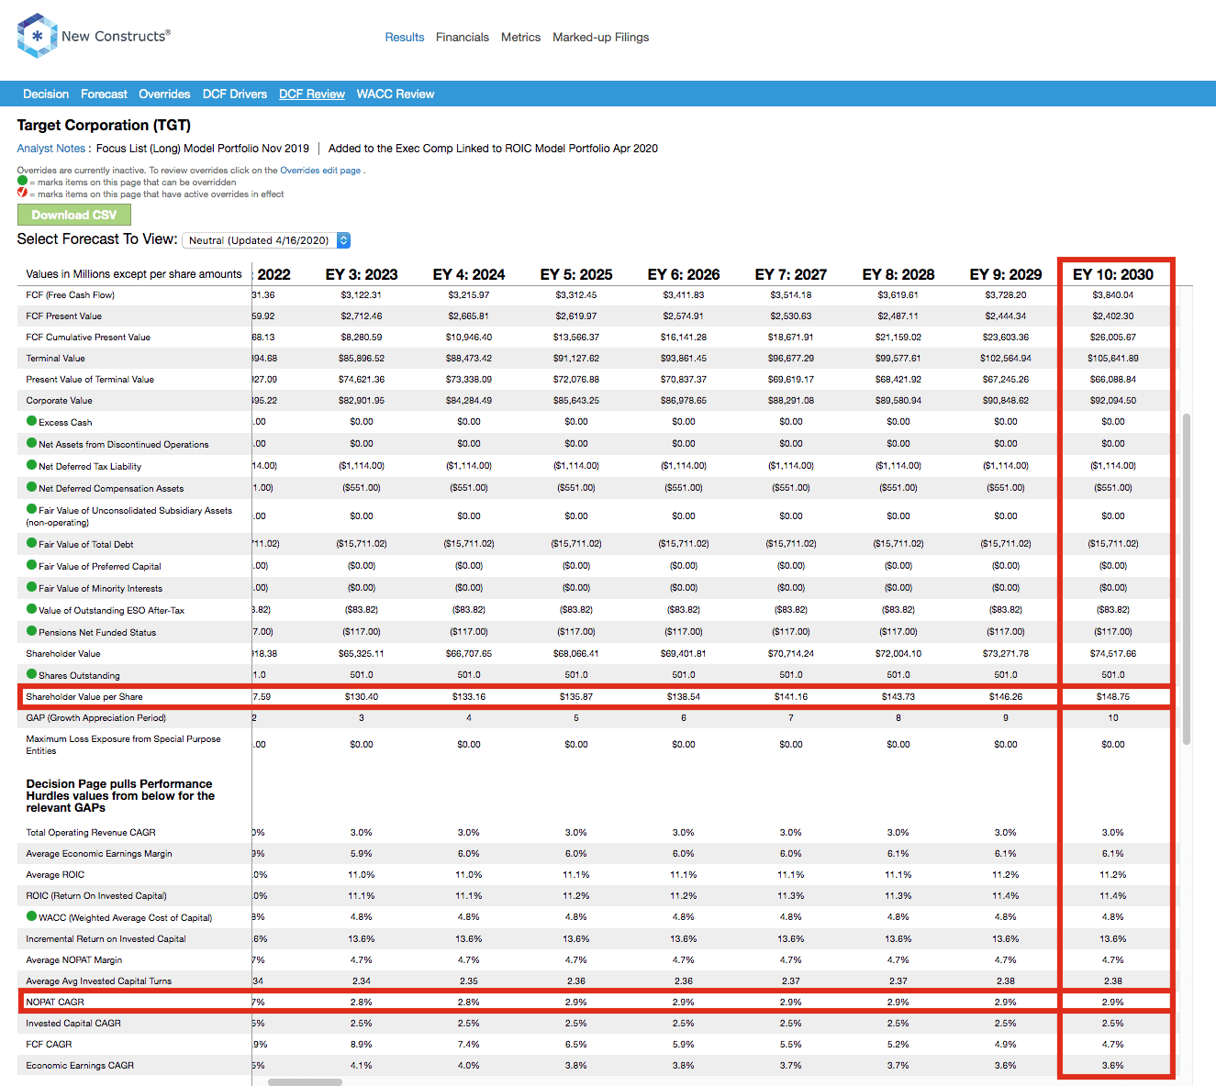Click the Invested Capital CAGR row label
Image resolution: width=1216 pixels, height=1086 pixels.
click(x=73, y=1024)
